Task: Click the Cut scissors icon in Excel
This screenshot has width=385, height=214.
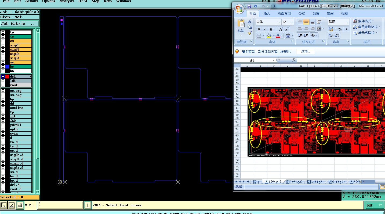Action: [x=250, y=21]
